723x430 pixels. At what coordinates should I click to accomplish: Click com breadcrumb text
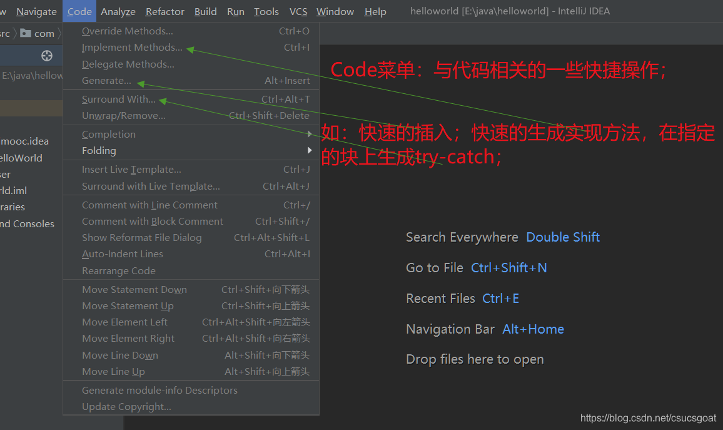pos(44,33)
